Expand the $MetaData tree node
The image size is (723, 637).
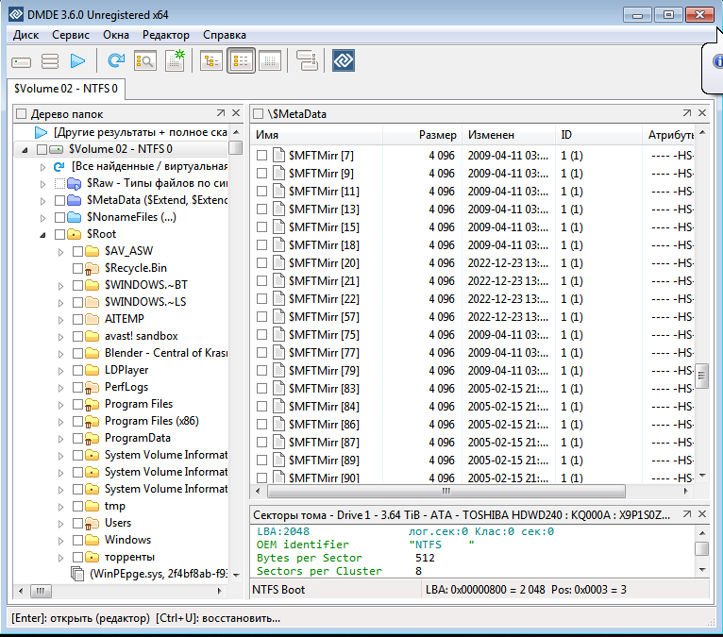(42, 200)
